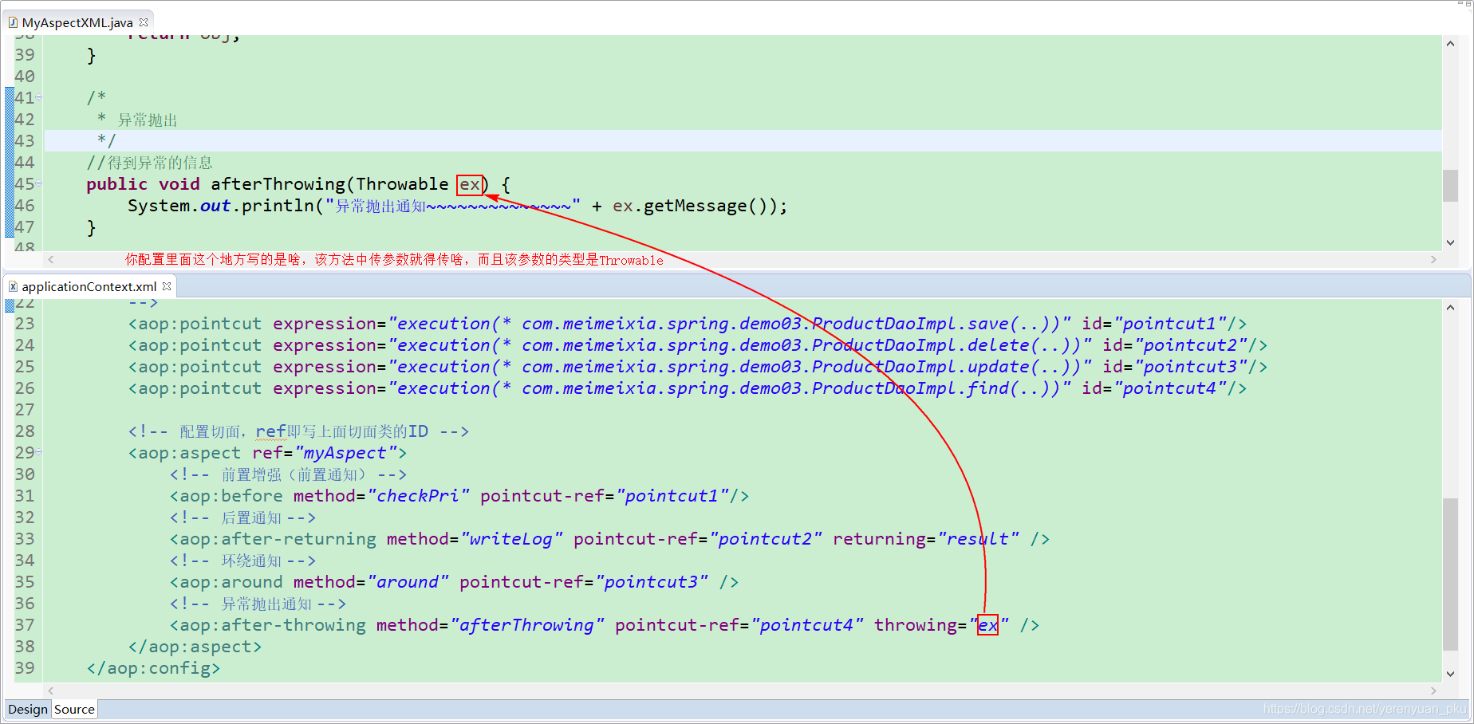Click up arrow of XML editor vertical scrollbar

click(x=1450, y=308)
